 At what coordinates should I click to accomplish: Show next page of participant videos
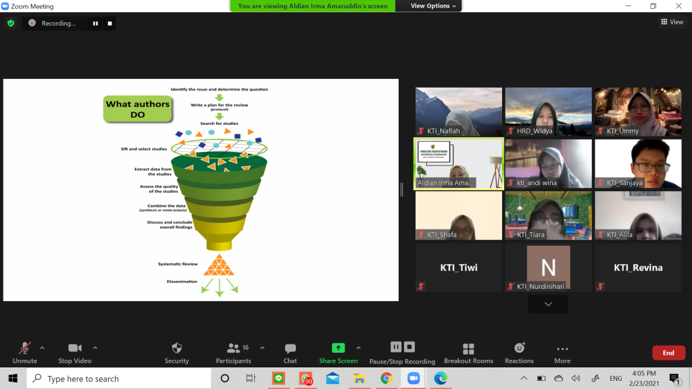548,304
